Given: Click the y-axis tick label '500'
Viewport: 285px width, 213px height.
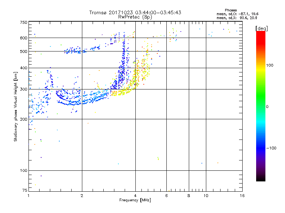Looking at the screenshot, I should (24, 51).
